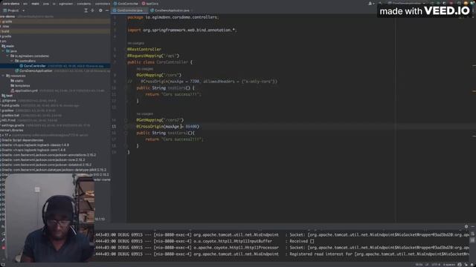Fold the testCors2 method from the gutter
476x267 pixels.
(126, 133)
